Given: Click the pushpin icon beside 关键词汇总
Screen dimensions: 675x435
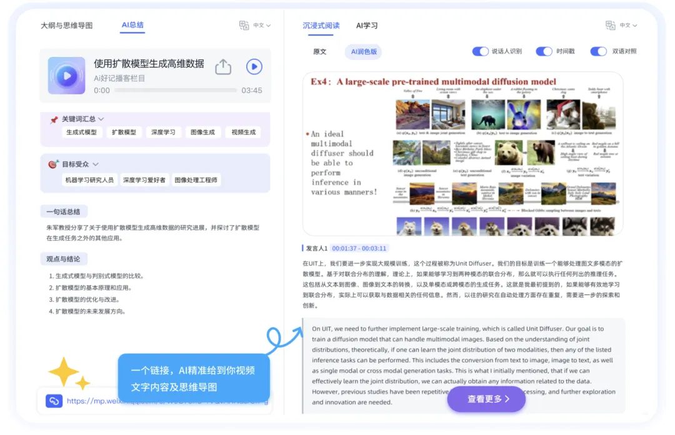Looking at the screenshot, I should (x=54, y=120).
